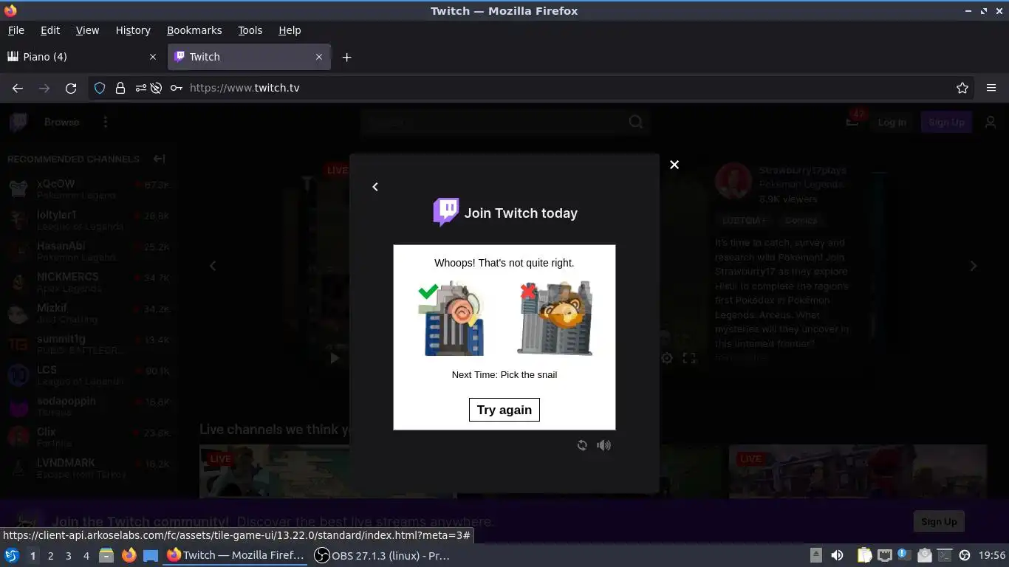Close the Join Twitch dialog
1009x567 pixels.
coord(674,165)
